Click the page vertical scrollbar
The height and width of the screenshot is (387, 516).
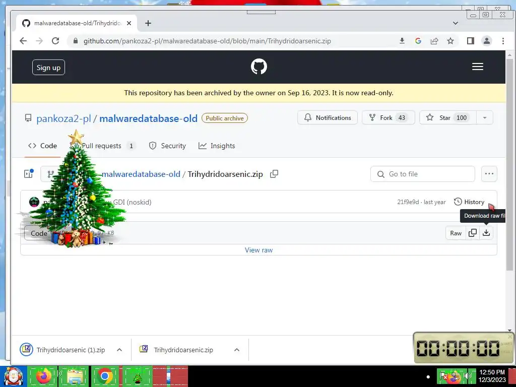509,165
